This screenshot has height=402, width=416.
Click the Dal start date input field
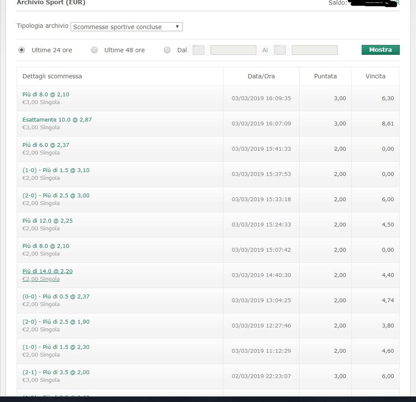coord(234,50)
